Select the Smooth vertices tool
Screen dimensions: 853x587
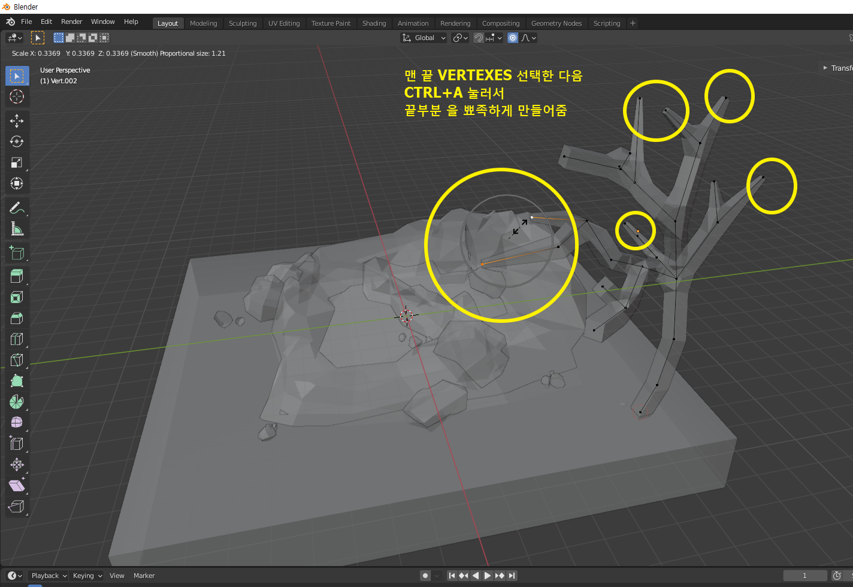pyautogui.click(x=17, y=423)
